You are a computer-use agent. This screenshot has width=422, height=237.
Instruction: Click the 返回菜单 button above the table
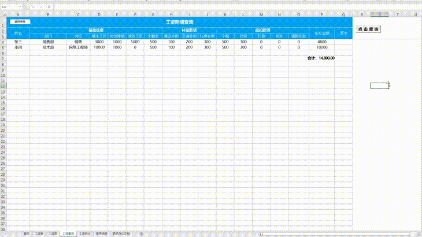[19, 21]
